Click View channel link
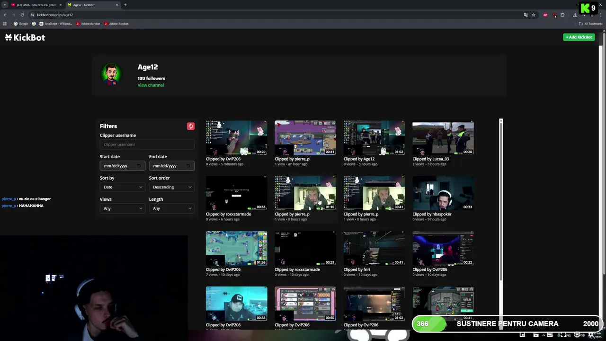The height and width of the screenshot is (341, 606). pos(151,85)
